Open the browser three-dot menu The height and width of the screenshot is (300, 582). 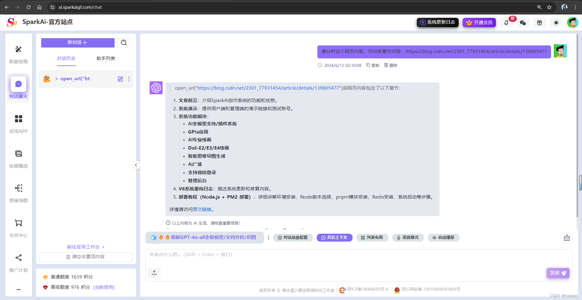point(575,7)
